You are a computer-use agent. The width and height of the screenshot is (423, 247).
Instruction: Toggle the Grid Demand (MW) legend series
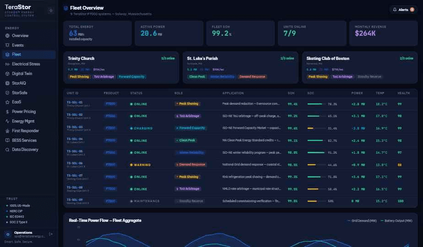(x=362, y=220)
